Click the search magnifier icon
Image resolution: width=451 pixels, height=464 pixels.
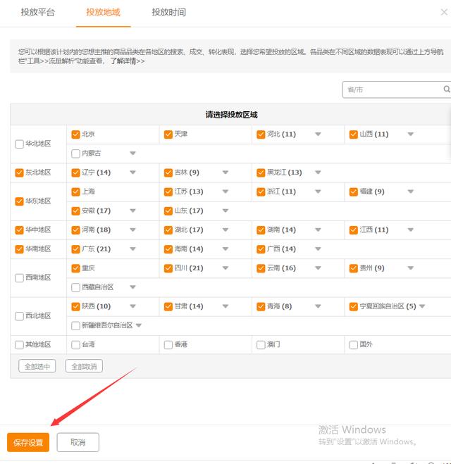tap(446, 90)
